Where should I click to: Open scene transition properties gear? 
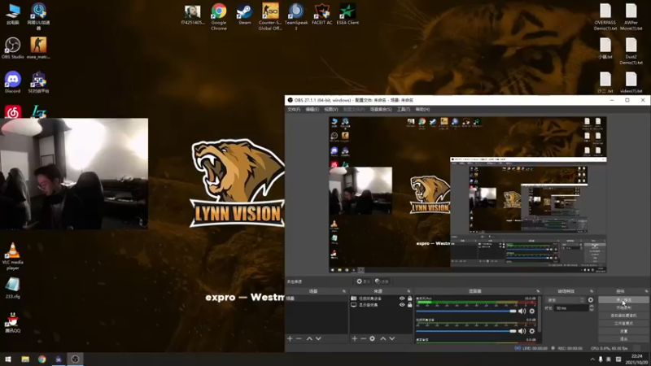(x=591, y=299)
